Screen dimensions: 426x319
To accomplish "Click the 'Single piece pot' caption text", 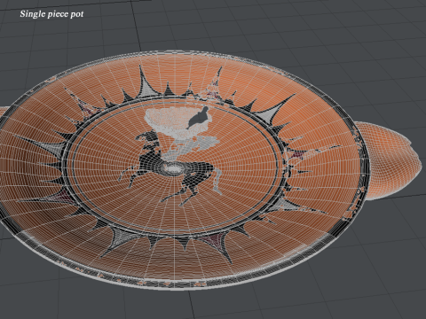I will [x=51, y=14].
